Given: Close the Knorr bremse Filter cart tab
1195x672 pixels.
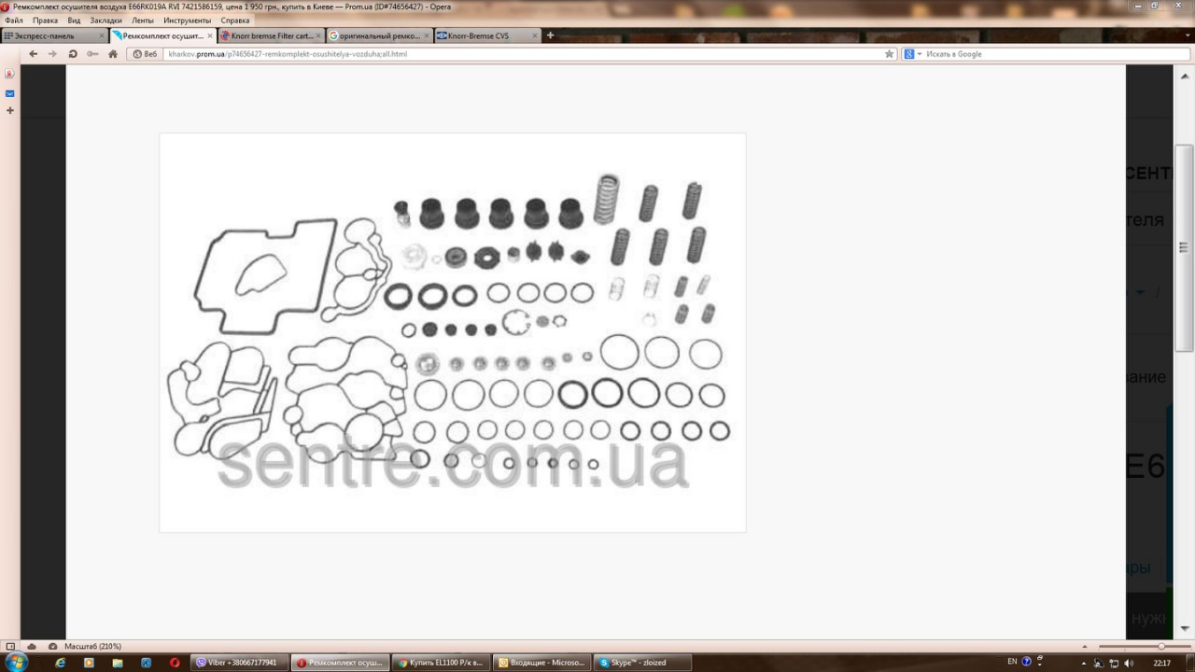Looking at the screenshot, I should pyautogui.click(x=318, y=35).
